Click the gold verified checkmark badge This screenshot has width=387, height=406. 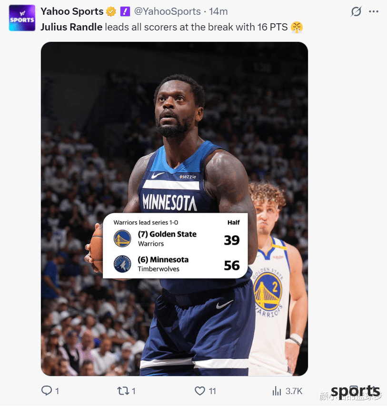111,11
